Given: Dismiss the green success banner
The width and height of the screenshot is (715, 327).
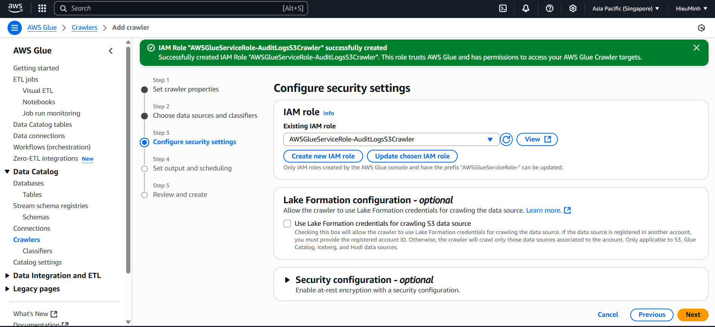Looking at the screenshot, I should click(697, 48).
